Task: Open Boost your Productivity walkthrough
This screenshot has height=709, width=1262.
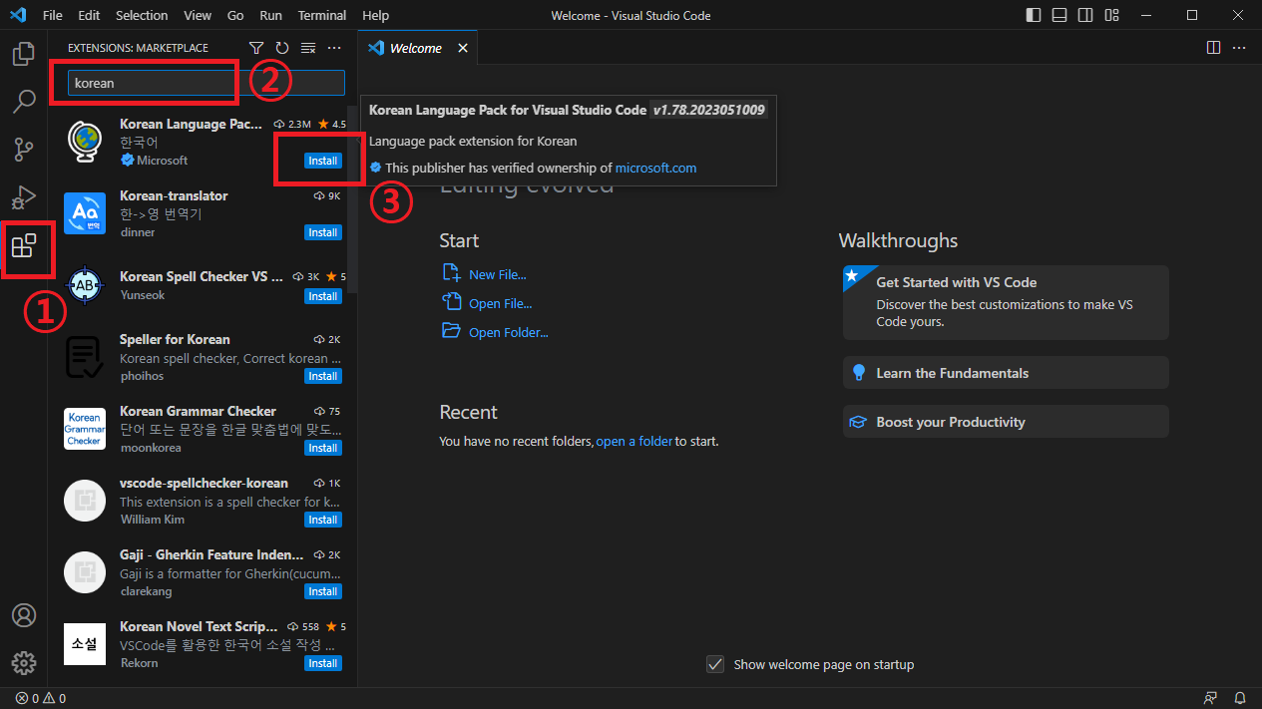Action: pyautogui.click(x=1006, y=422)
